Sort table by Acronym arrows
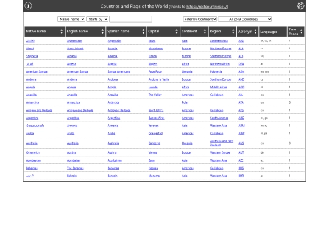Image resolution: width=329 pixels, height=247 pixels. point(255,32)
